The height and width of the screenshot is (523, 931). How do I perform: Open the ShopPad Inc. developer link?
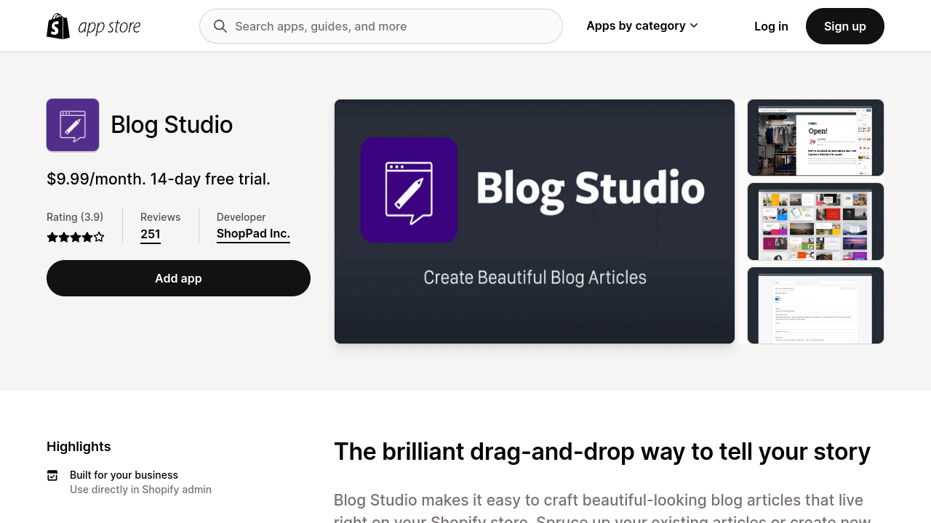click(x=253, y=234)
